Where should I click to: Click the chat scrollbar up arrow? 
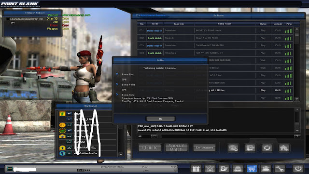297,110
